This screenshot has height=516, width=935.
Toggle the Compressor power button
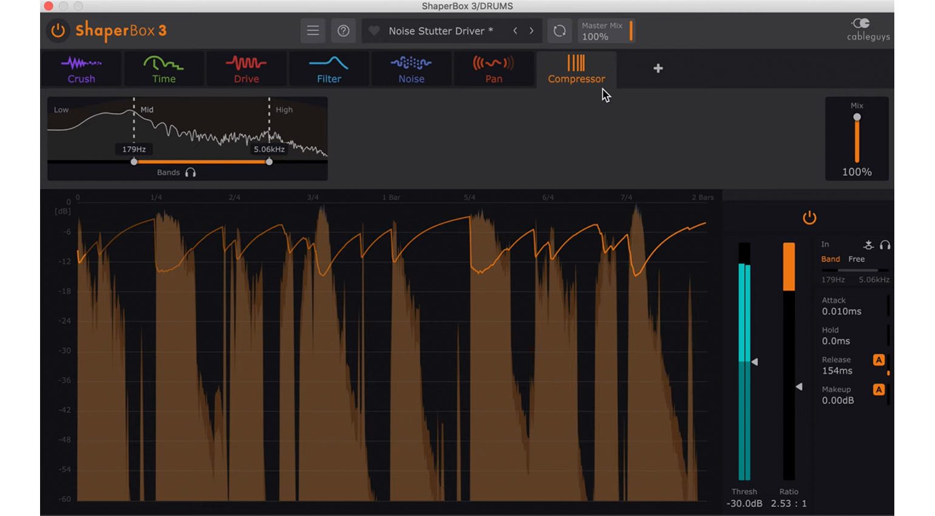[x=809, y=217]
